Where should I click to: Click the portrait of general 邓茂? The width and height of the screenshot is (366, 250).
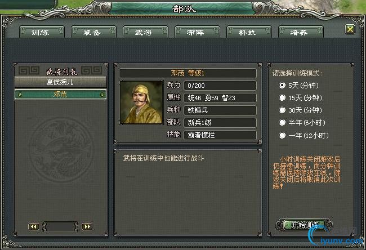(141, 102)
